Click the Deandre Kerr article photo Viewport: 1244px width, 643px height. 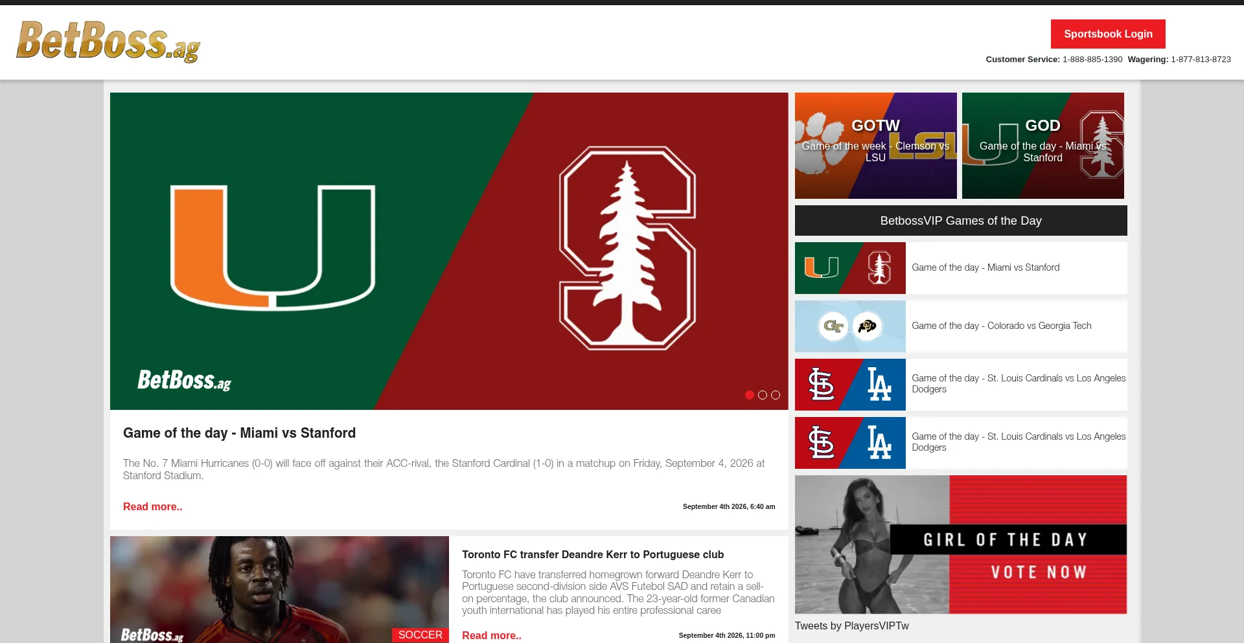pyautogui.click(x=279, y=589)
